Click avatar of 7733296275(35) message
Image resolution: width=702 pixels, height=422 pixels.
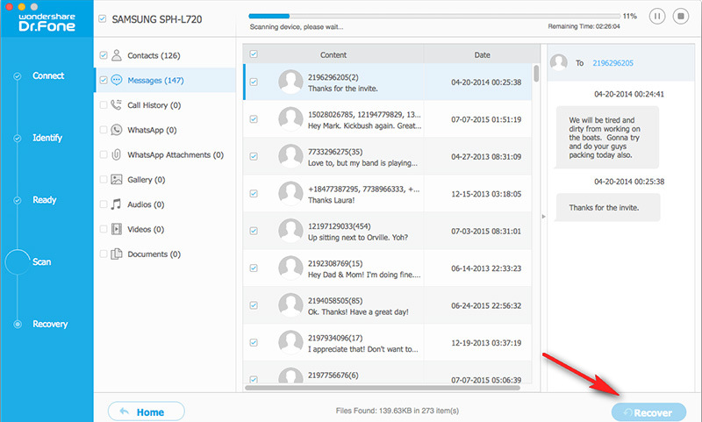290,156
